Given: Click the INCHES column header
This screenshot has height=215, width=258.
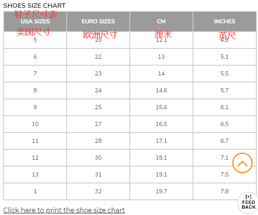Looking at the screenshot, I should point(224,21).
